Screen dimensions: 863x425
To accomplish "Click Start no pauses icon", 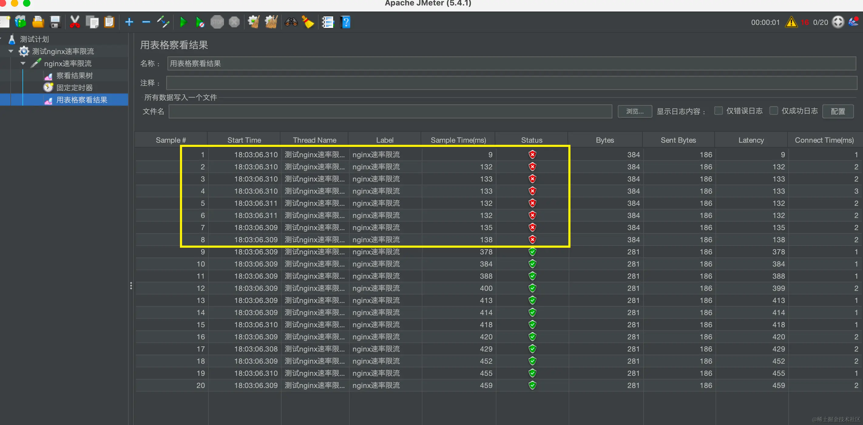I will coord(200,22).
